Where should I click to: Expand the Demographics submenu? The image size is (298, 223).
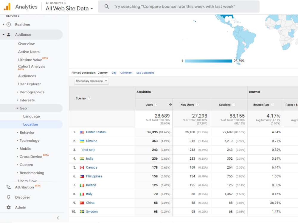tap(17, 92)
